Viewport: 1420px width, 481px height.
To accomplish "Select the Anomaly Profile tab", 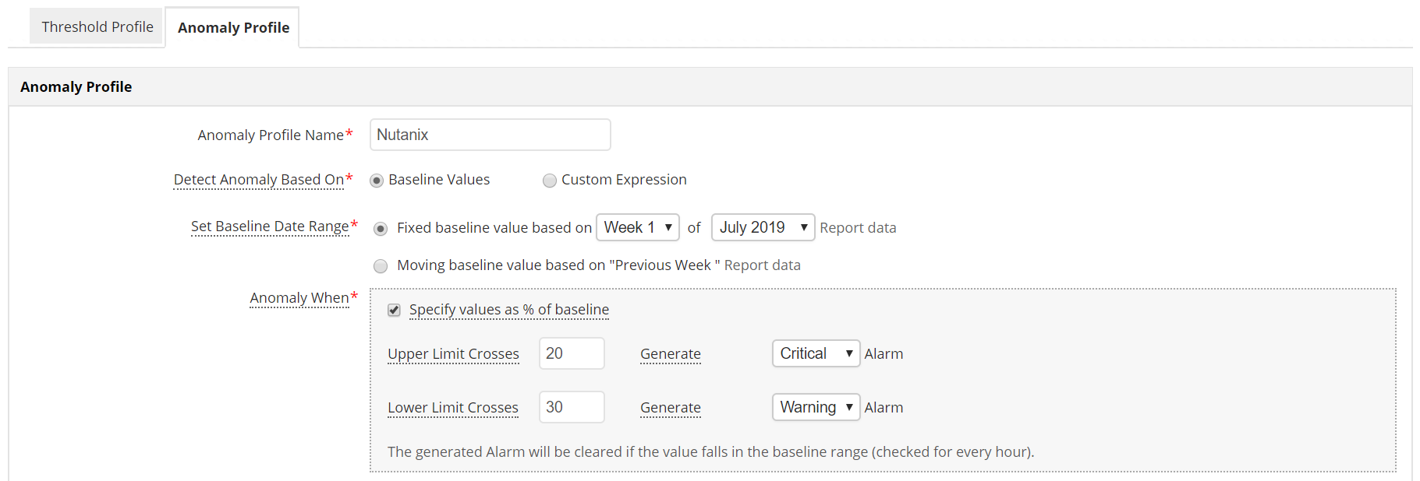I will click(233, 28).
